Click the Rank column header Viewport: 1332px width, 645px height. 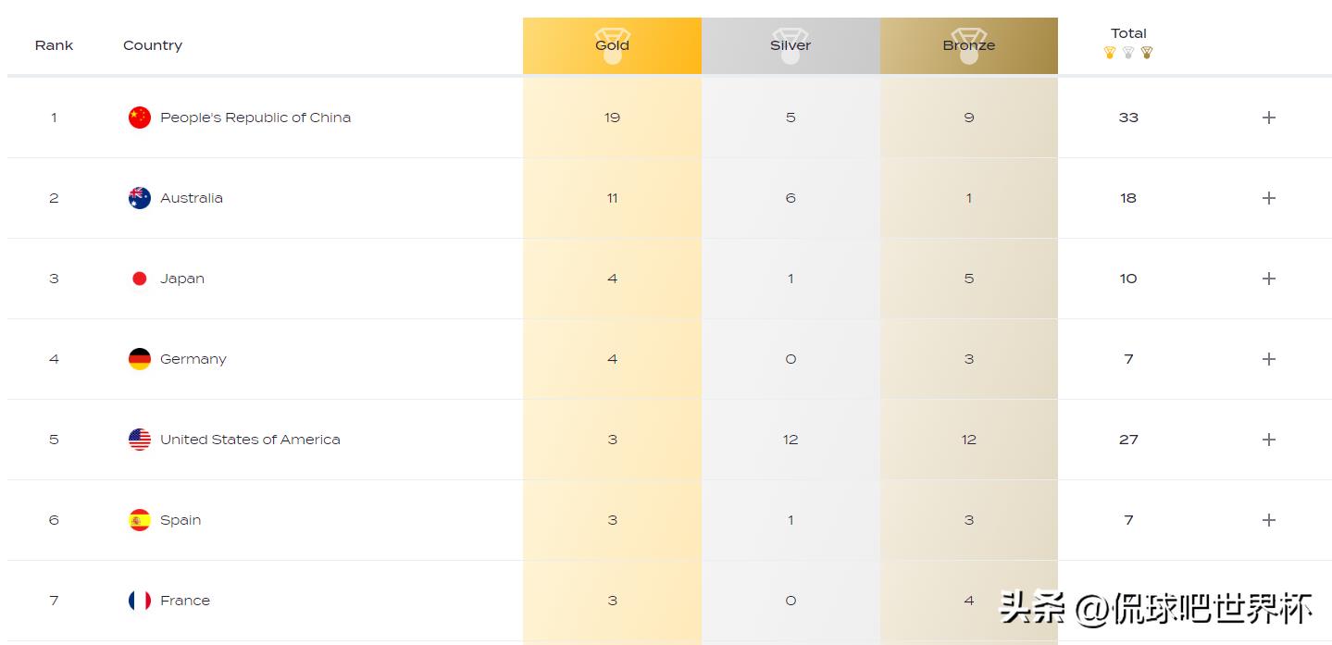coord(54,45)
